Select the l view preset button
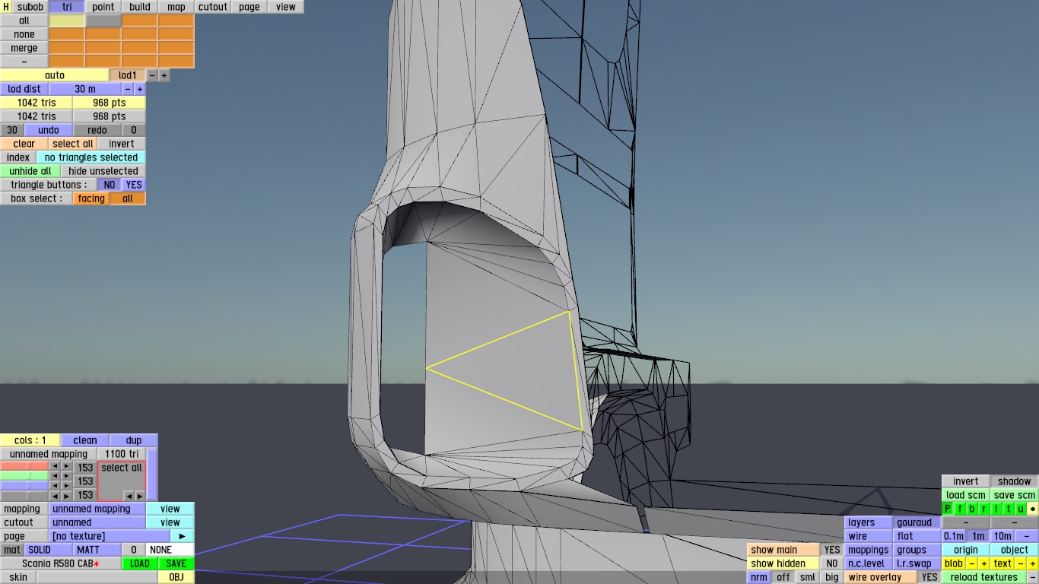The width and height of the screenshot is (1039, 584). pyautogui.click(x=996, y=509)
